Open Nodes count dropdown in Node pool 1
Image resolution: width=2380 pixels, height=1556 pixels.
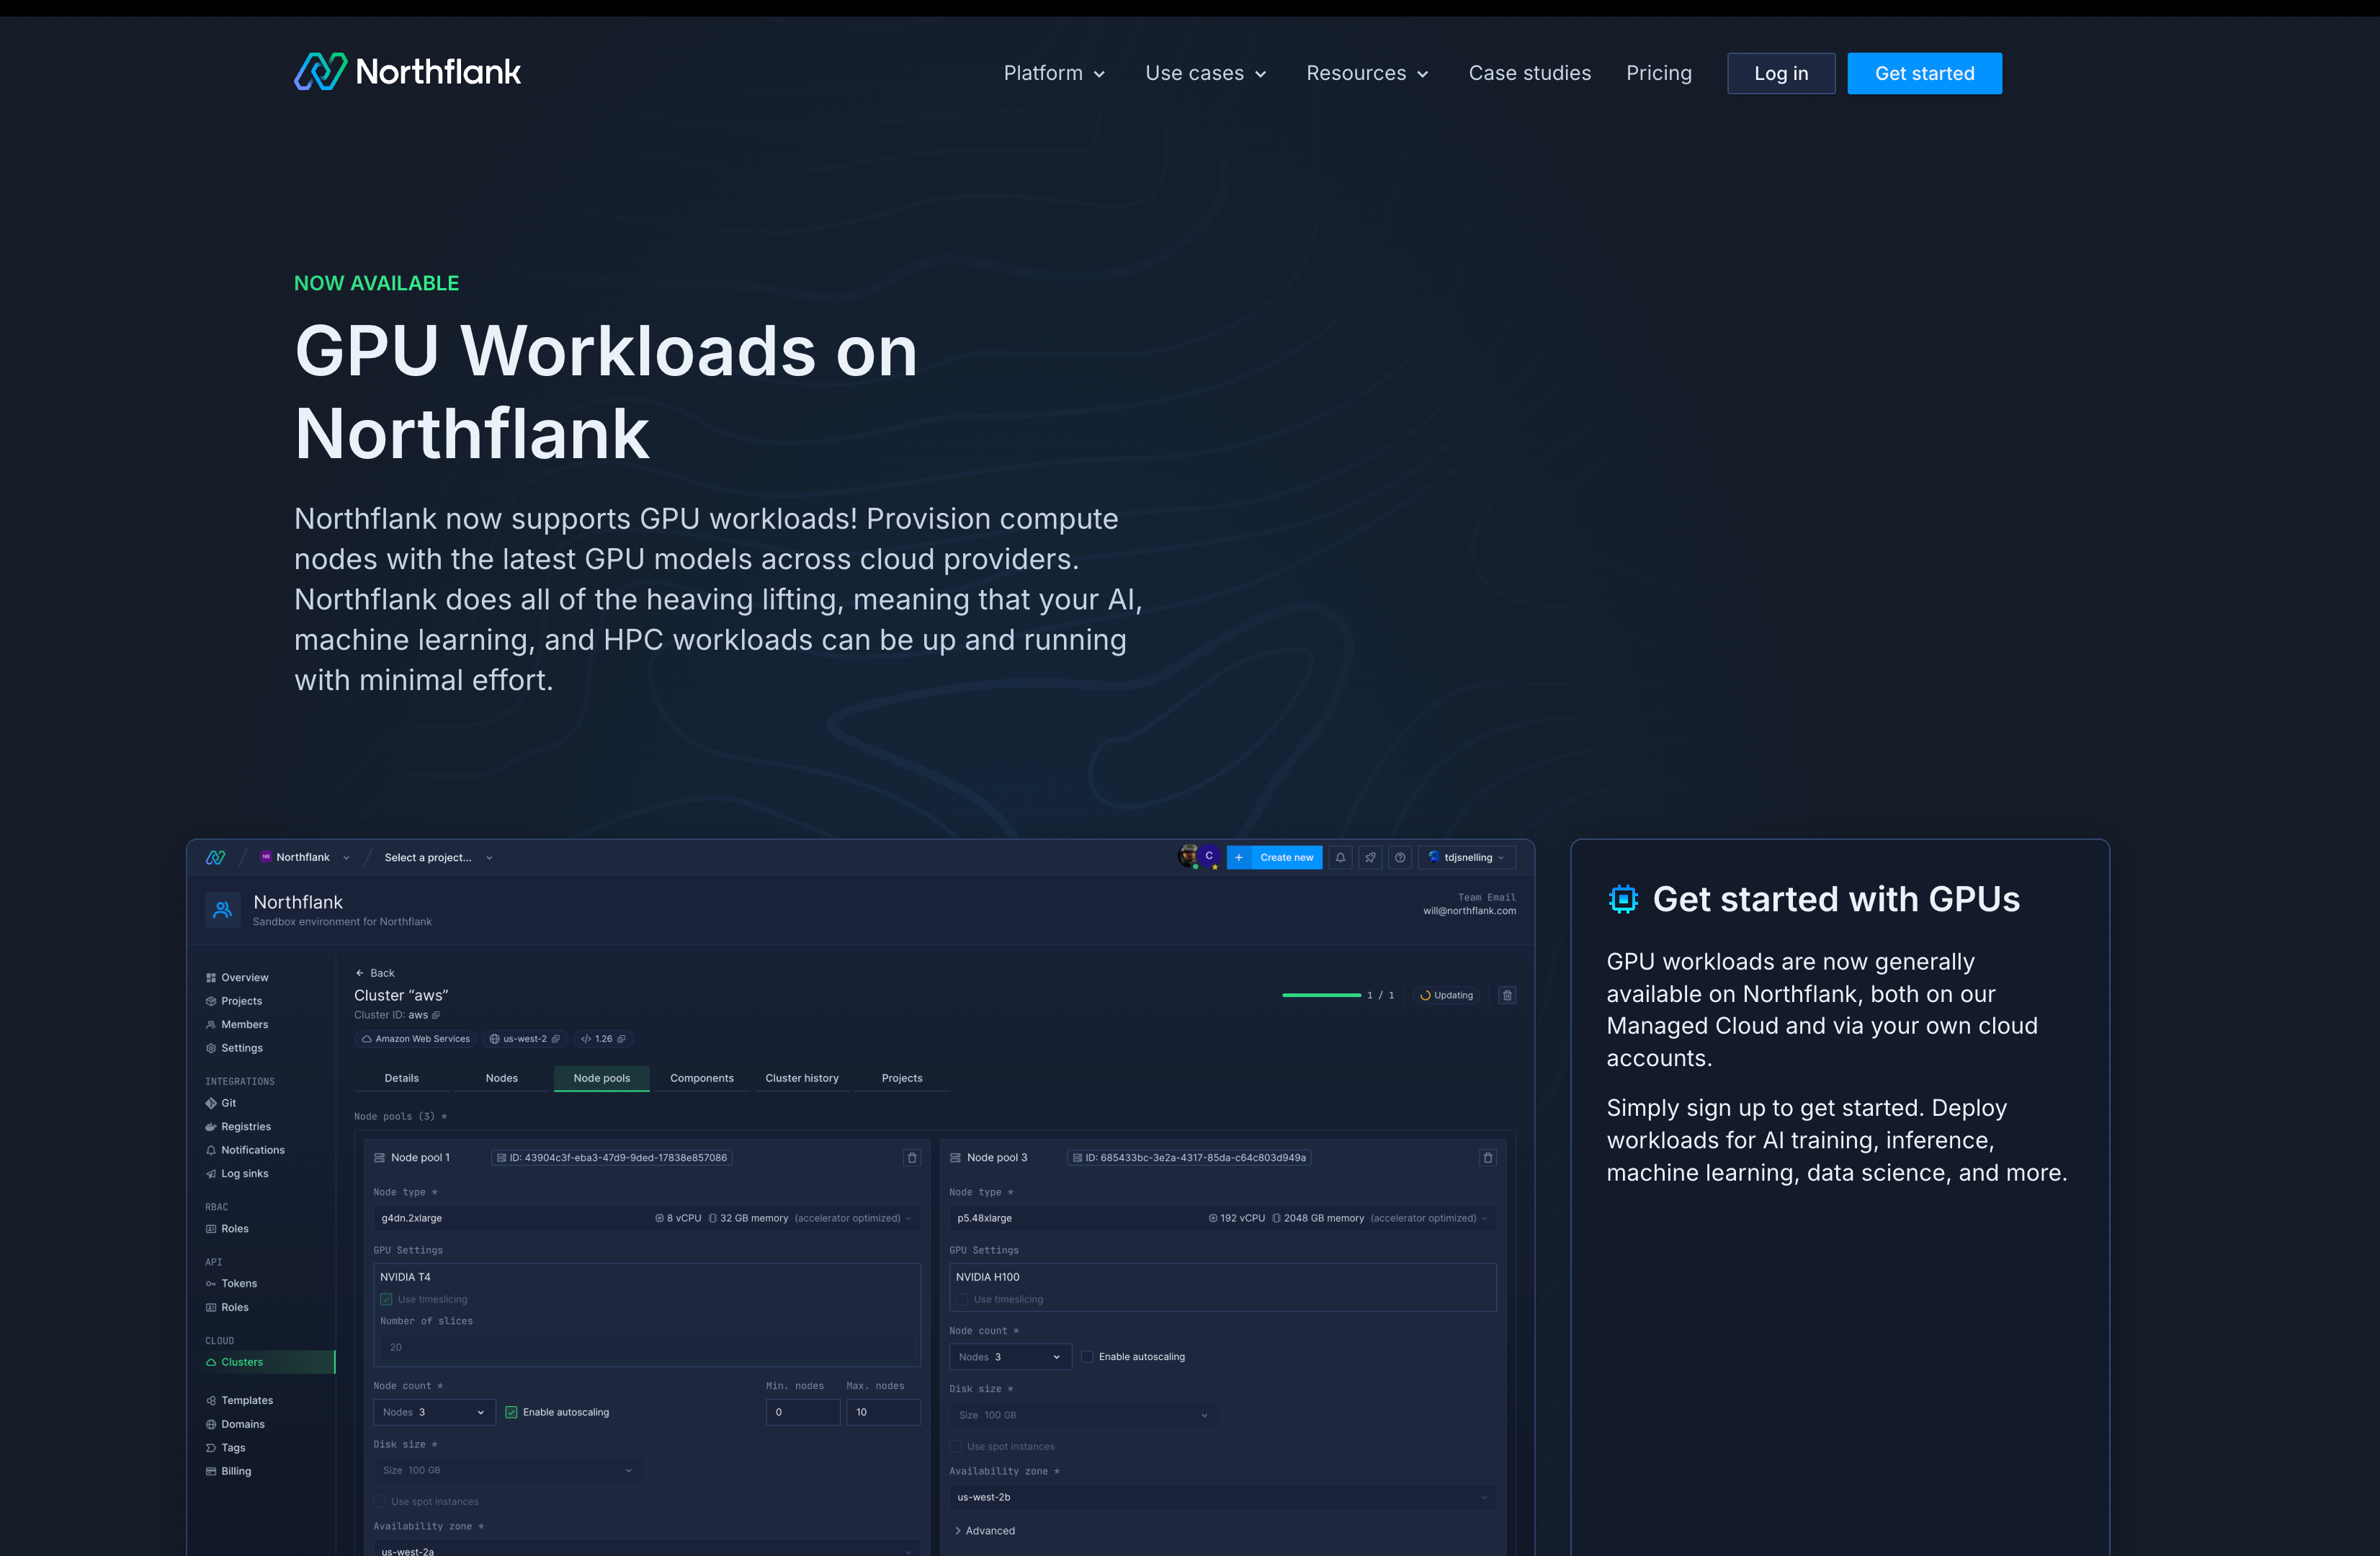[434, 1412]
